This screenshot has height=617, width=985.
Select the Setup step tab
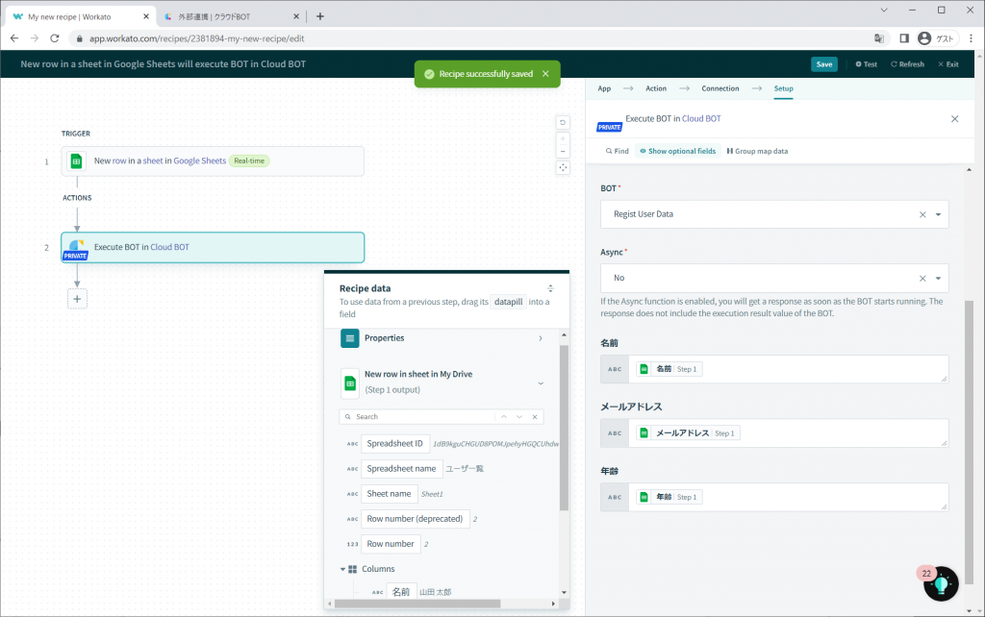click(783, 88)
